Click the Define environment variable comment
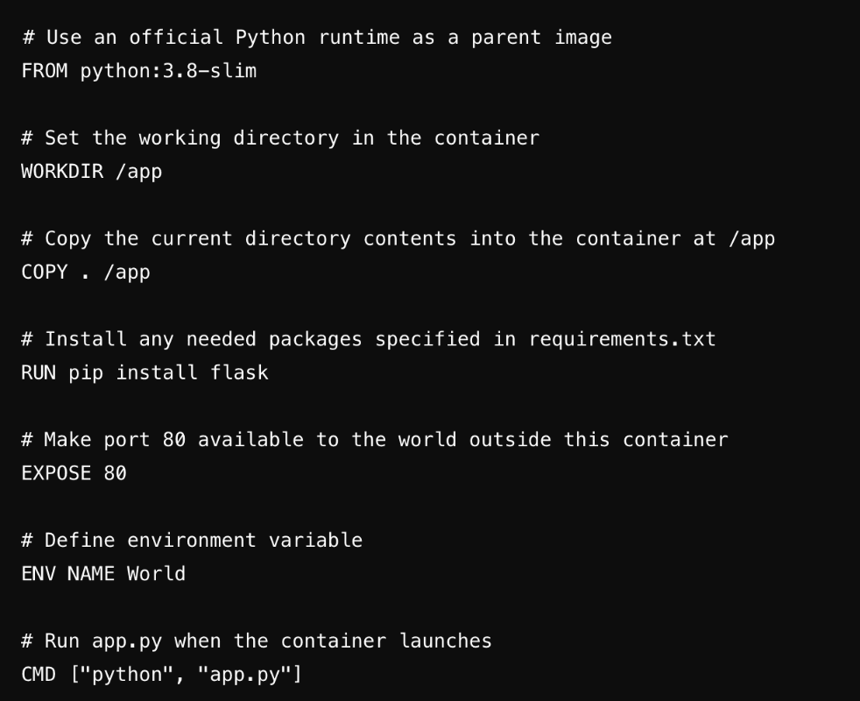This screenshot has height=701, width=860. pos(192,540)
